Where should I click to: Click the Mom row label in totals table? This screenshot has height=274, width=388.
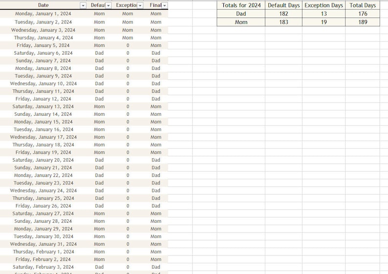(x=241, y=22)
